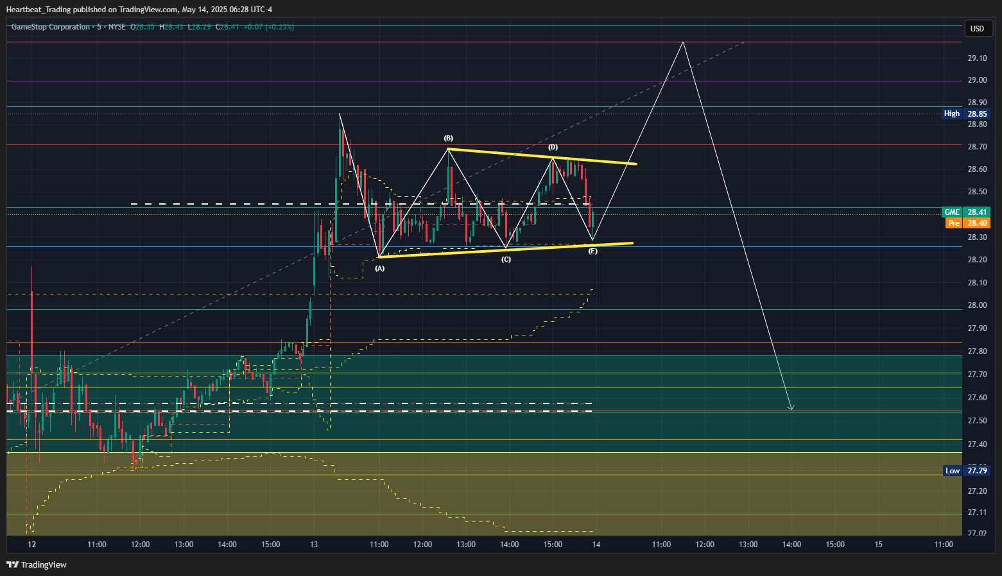Select the high value H28.43
The width and height of the screenshot is (1002, 576).
point(172,27)
